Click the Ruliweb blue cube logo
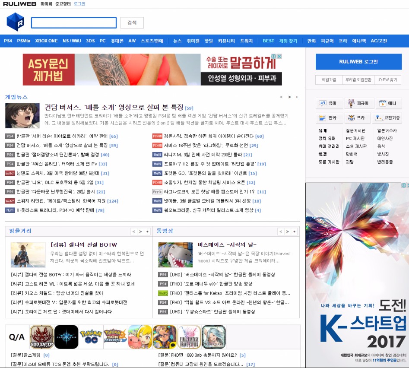The height and width of the screenshot is (368, 409). pos(16,22)
